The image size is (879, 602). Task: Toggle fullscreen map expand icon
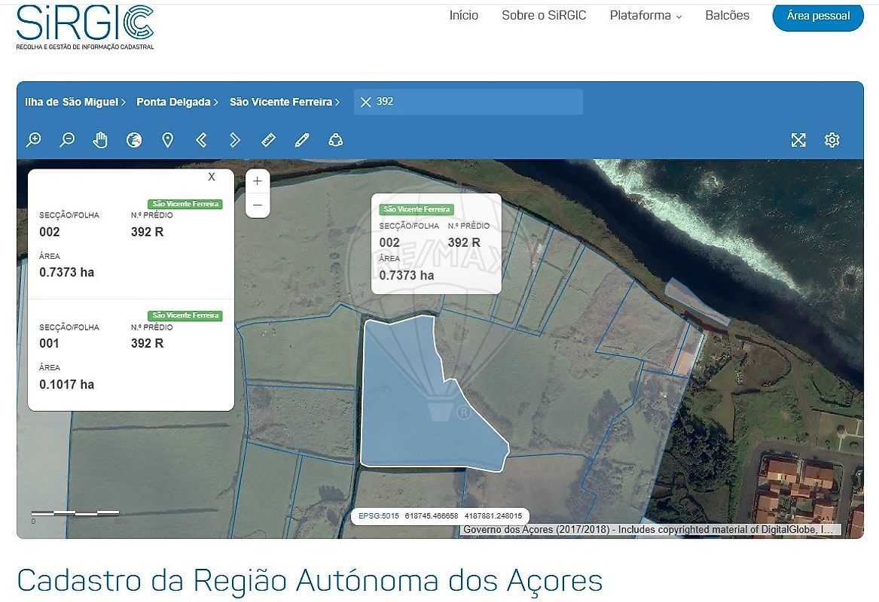click(798, 140)
